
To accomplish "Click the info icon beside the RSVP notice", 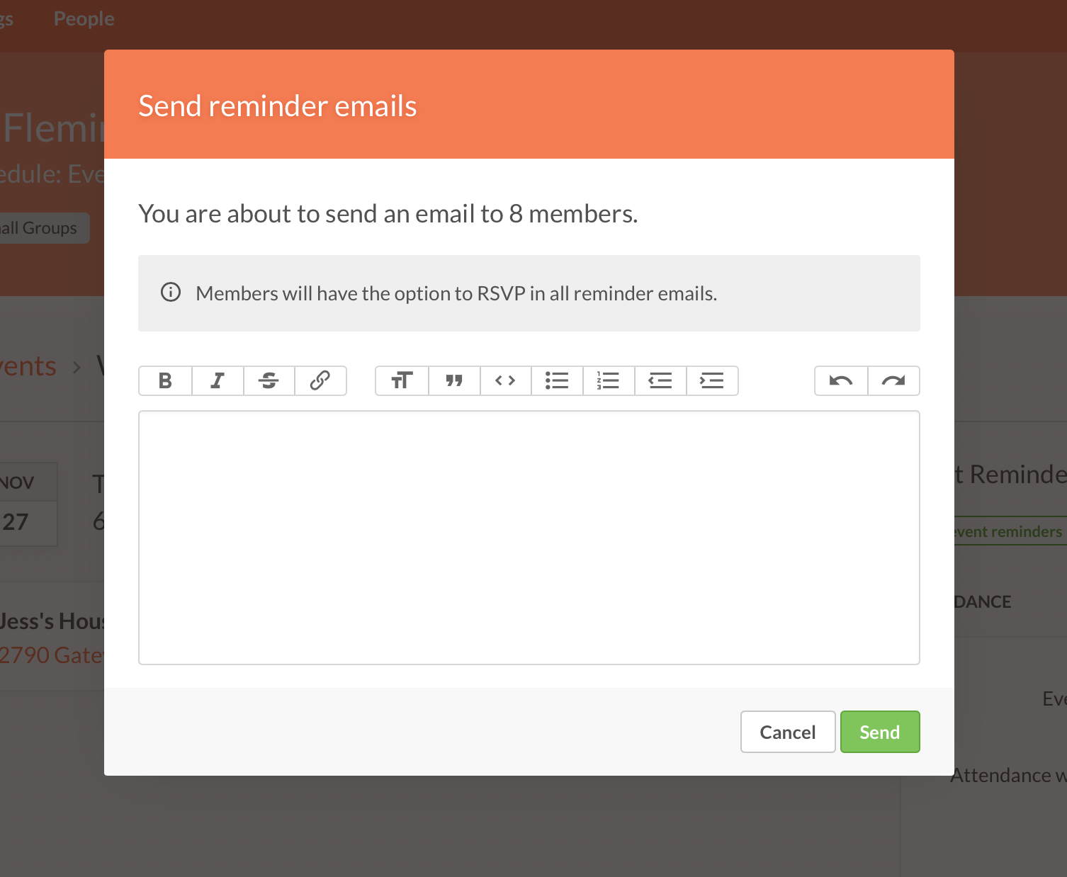I will 171,293.
